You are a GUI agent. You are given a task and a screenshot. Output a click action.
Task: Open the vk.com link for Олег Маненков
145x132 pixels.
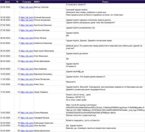point(27,56)
